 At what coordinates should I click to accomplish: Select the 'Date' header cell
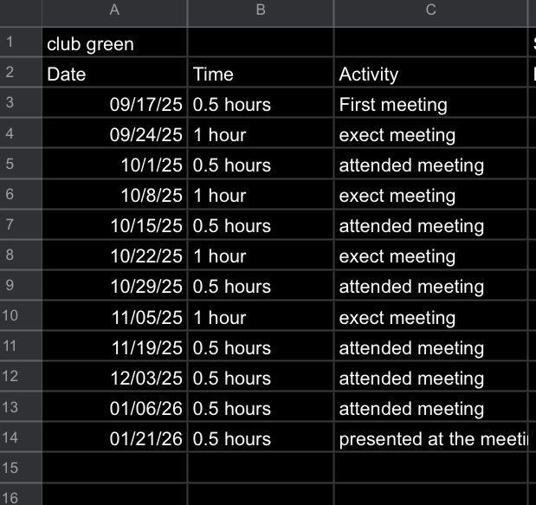tap(114, 74)
